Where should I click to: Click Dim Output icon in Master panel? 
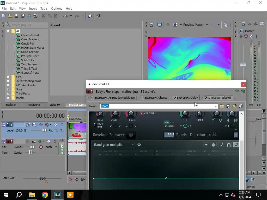pyautogui.click(x=256, y=24)
